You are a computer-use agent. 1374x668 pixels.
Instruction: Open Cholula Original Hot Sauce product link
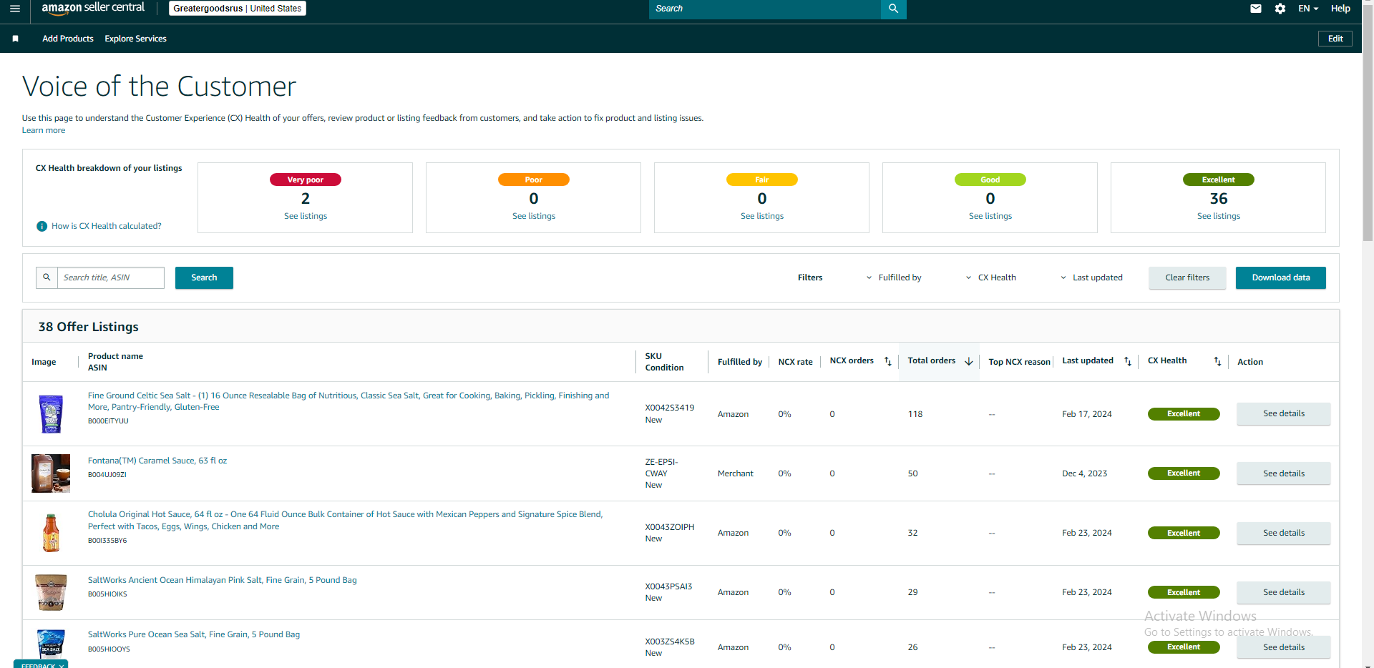click(345, 520)
